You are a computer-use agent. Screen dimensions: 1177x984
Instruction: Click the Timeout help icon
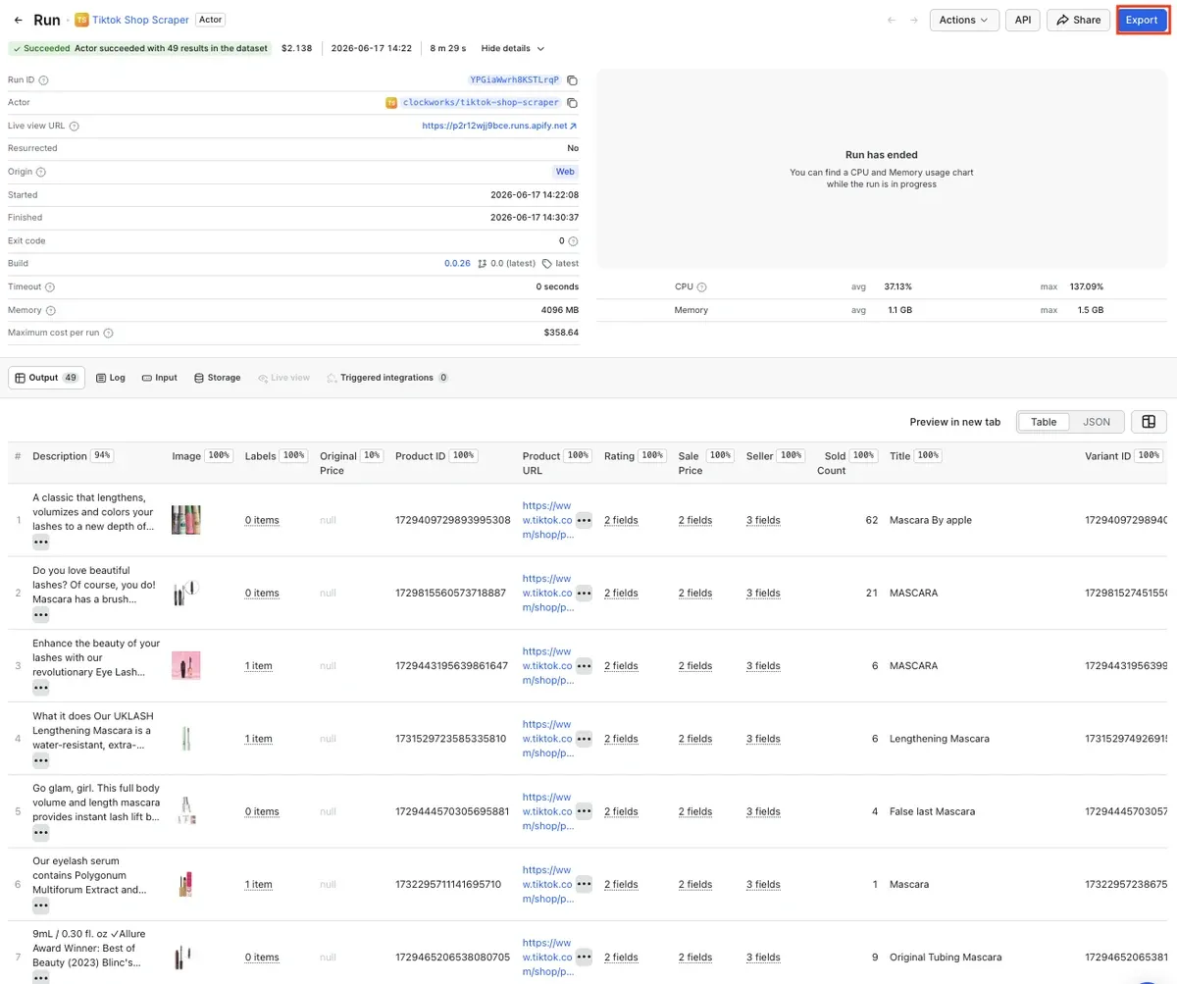pos(50,286)
